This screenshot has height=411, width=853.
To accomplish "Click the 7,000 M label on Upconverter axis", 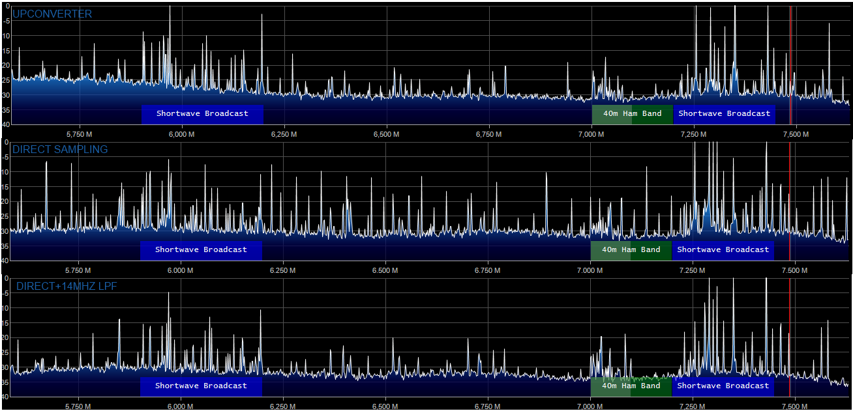I will [x=591, y=134].
